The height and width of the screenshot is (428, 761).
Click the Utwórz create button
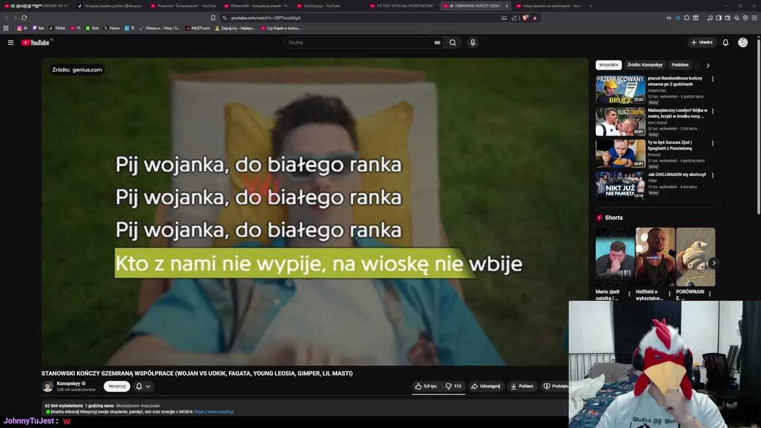(702, 42)
